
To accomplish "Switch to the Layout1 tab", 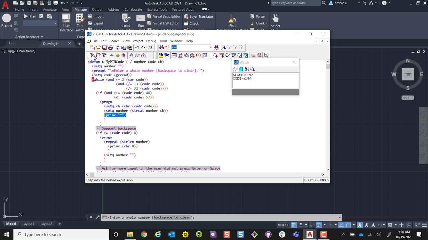I will [x=28, y=224].
